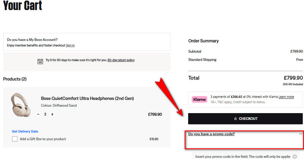Screen dimensions: 304x159
Task: Open the Sign in link
Action: point(70,46)
